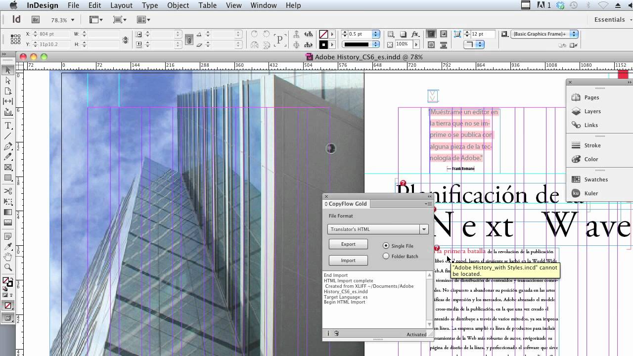
Task: Open the zoom level 78.3% dropdown
Action: pyautogui.click(x=72, y=20)
